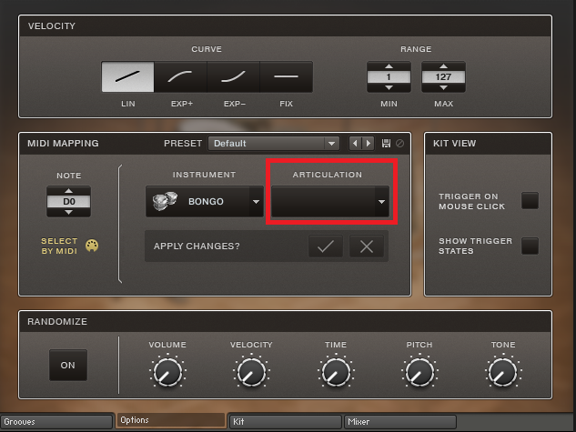Click the randomize Tone knob

point(503,372)
